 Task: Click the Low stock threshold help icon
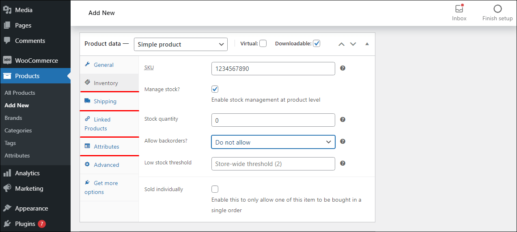(343, 163)
